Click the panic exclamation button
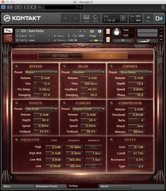166x191 pixels. (123, 18)
